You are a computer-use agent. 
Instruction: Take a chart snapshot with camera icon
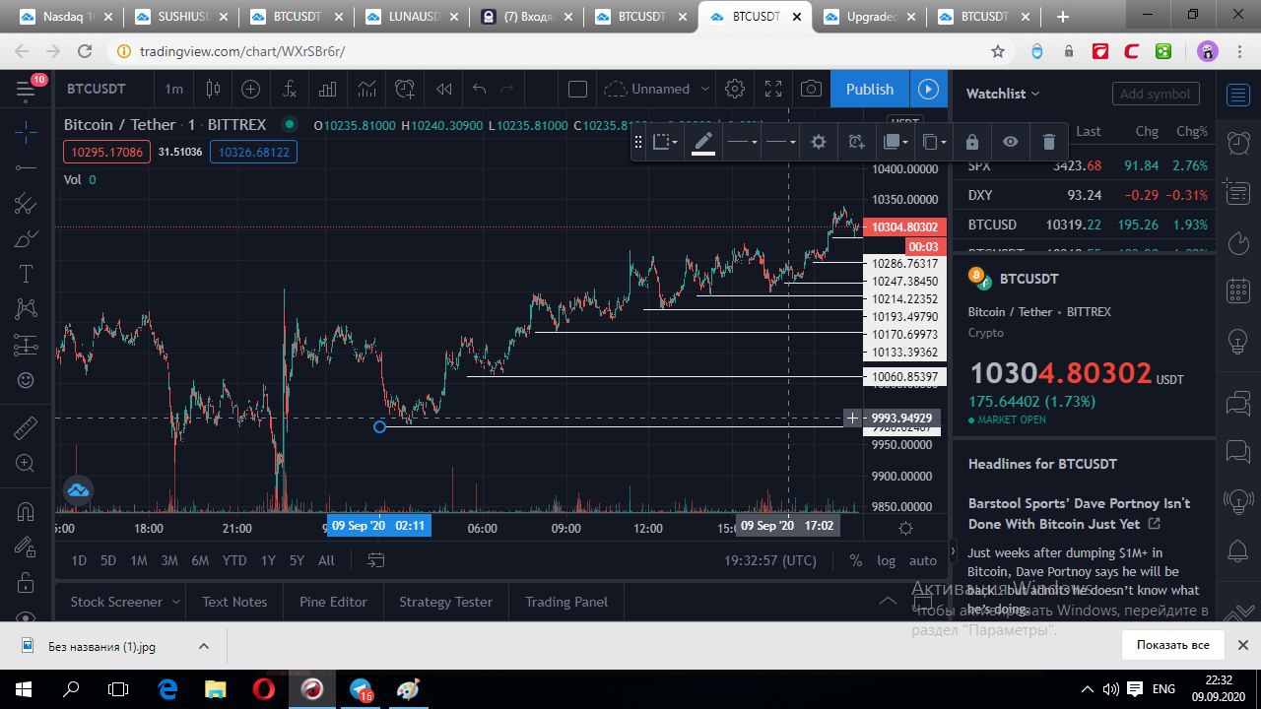[811, 90]
